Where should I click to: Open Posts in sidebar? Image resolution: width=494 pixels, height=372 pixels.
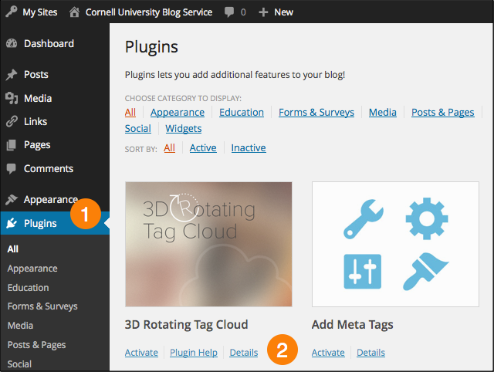coord(36,75)
